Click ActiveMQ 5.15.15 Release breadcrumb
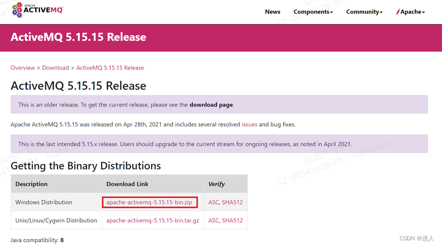The image size is (442, 246). (110, 68)
